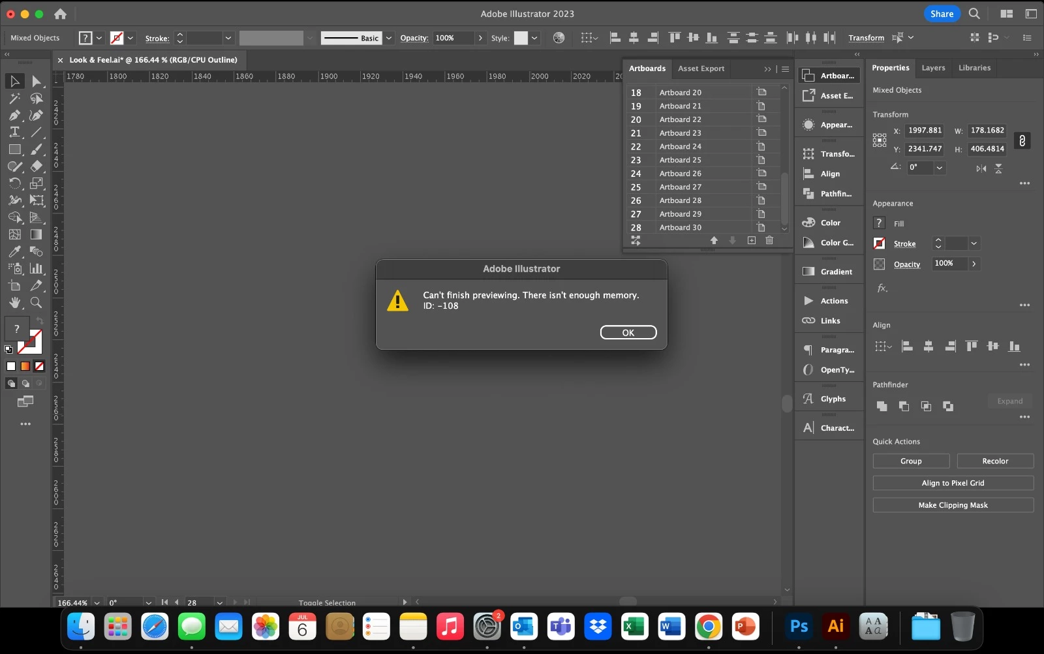
Task: Open rotation angle dropdown in Properties
Action: (940, 168)
